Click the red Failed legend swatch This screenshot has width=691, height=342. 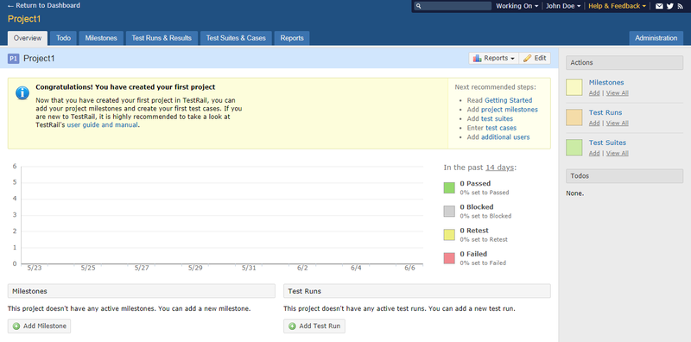point(449,258)
